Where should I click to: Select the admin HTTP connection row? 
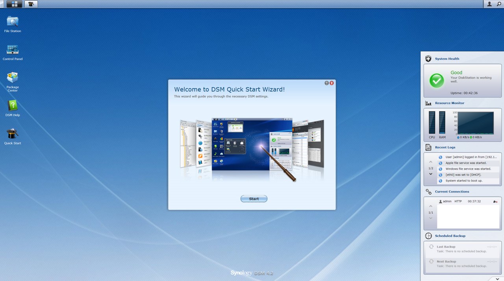tap(469, 202)
